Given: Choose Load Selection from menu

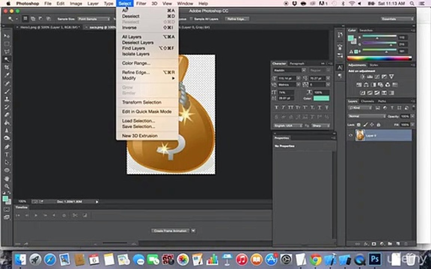Looking at the screenshot, I should (x=149, y=121).
